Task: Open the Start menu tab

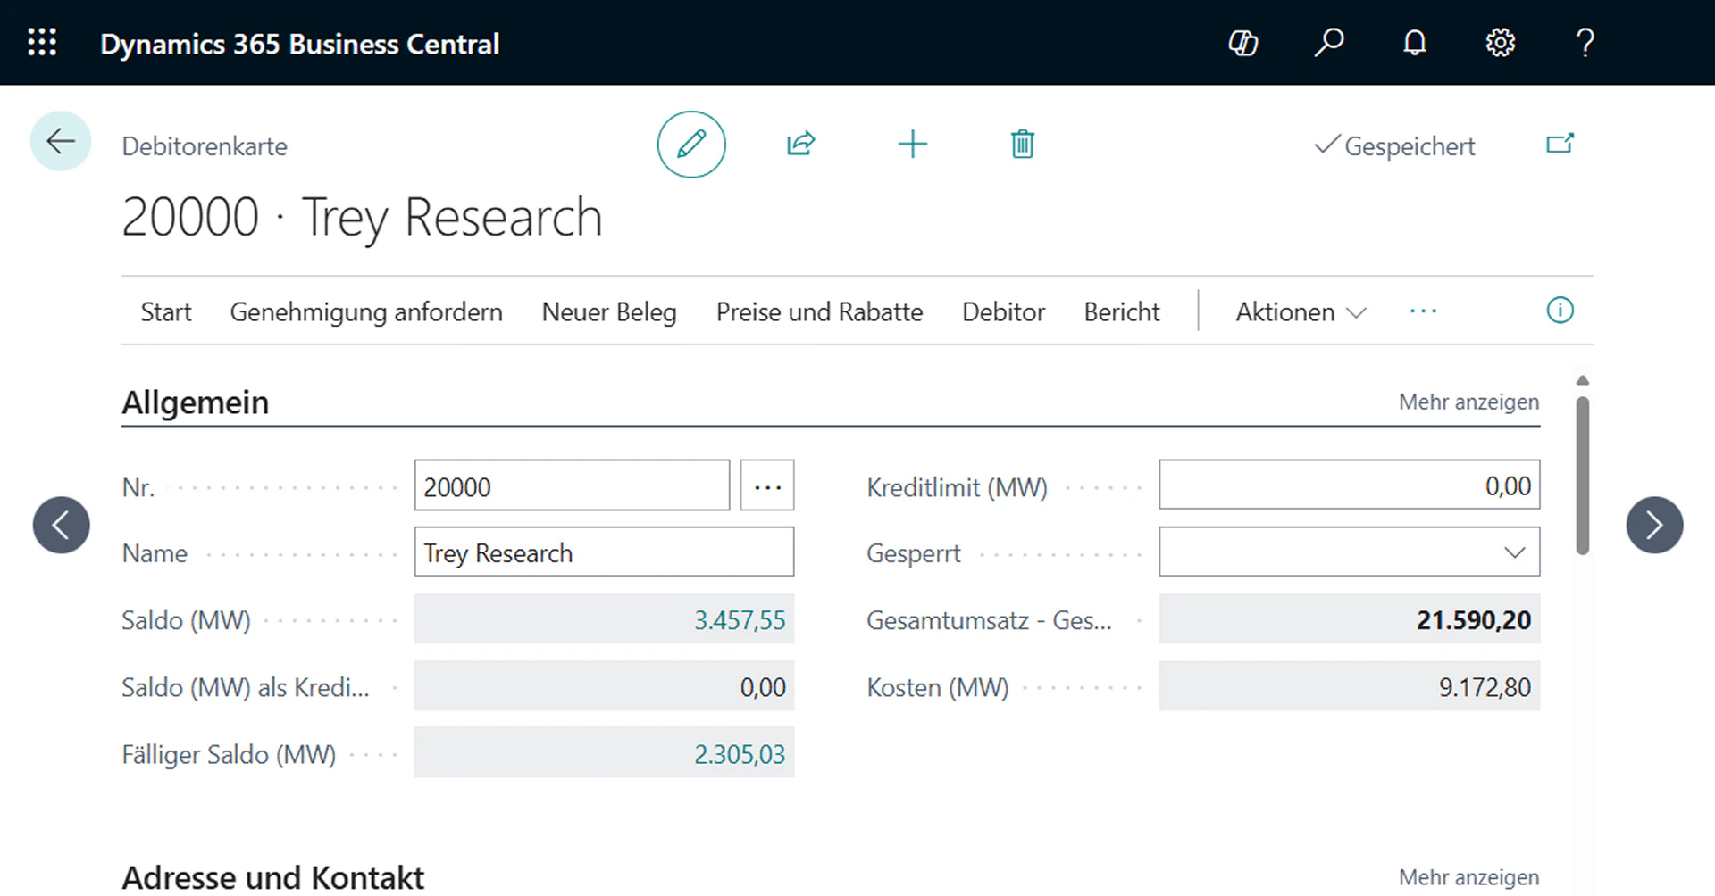Action: point(166,311)
